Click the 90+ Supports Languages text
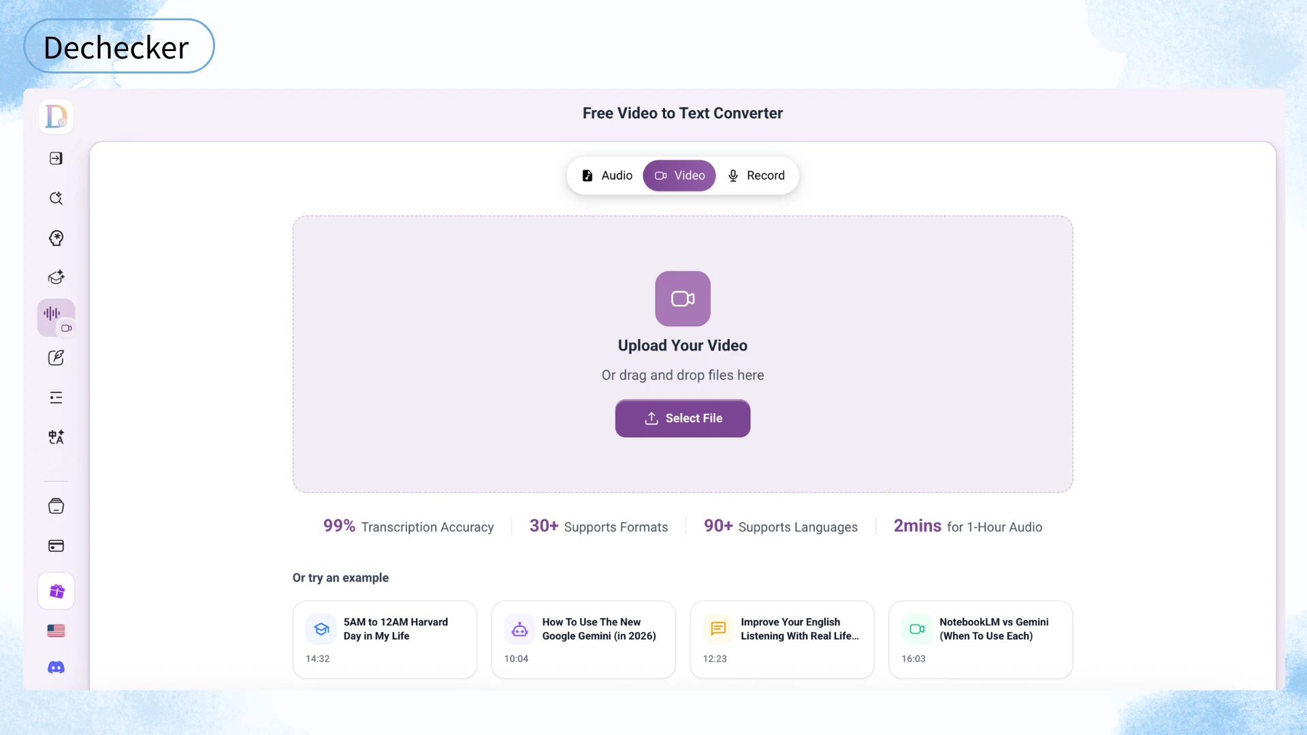 click(781, 526)
